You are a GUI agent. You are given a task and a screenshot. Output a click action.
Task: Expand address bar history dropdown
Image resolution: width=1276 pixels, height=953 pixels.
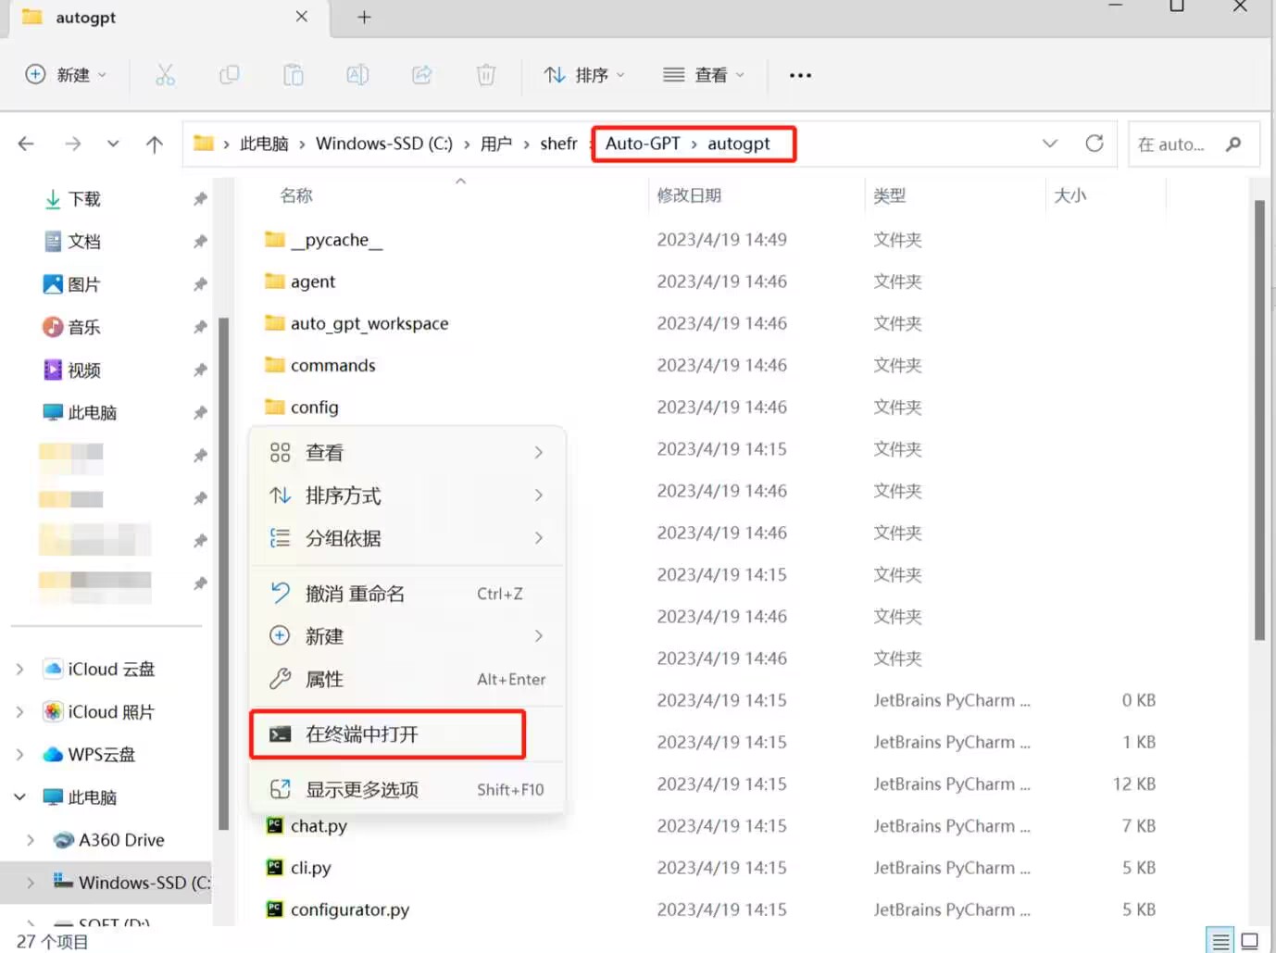(x=1050, y=144)
